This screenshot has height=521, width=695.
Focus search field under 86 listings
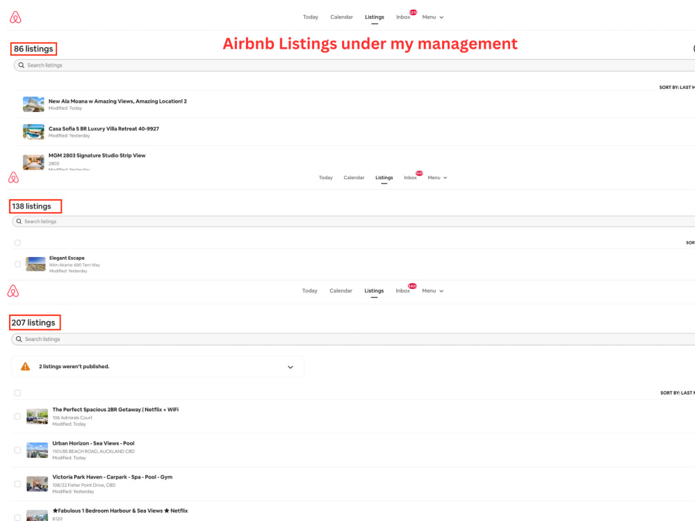pyautogui.click(x=354, y=65)
